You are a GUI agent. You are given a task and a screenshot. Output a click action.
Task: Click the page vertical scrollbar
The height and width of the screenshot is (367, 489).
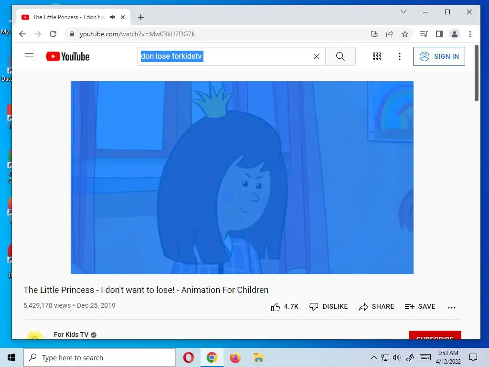pyautogui.click(x=477, y=73)
